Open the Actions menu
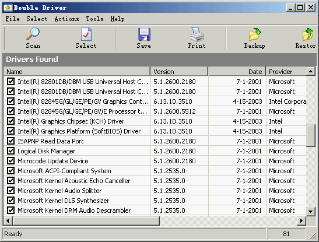The image size is (319, 242). pos(66,19)
